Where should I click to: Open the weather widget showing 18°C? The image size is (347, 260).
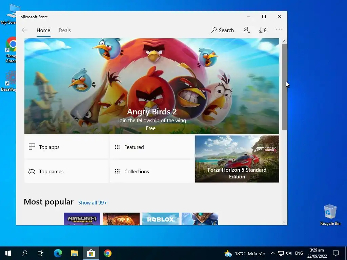[245, 253]
